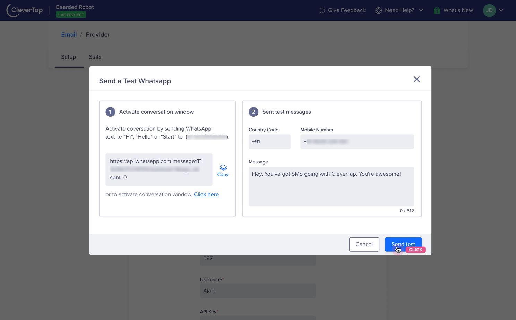516x320 pixels.
Task: Focus the Mobile Number field
Action: (357, 142)
